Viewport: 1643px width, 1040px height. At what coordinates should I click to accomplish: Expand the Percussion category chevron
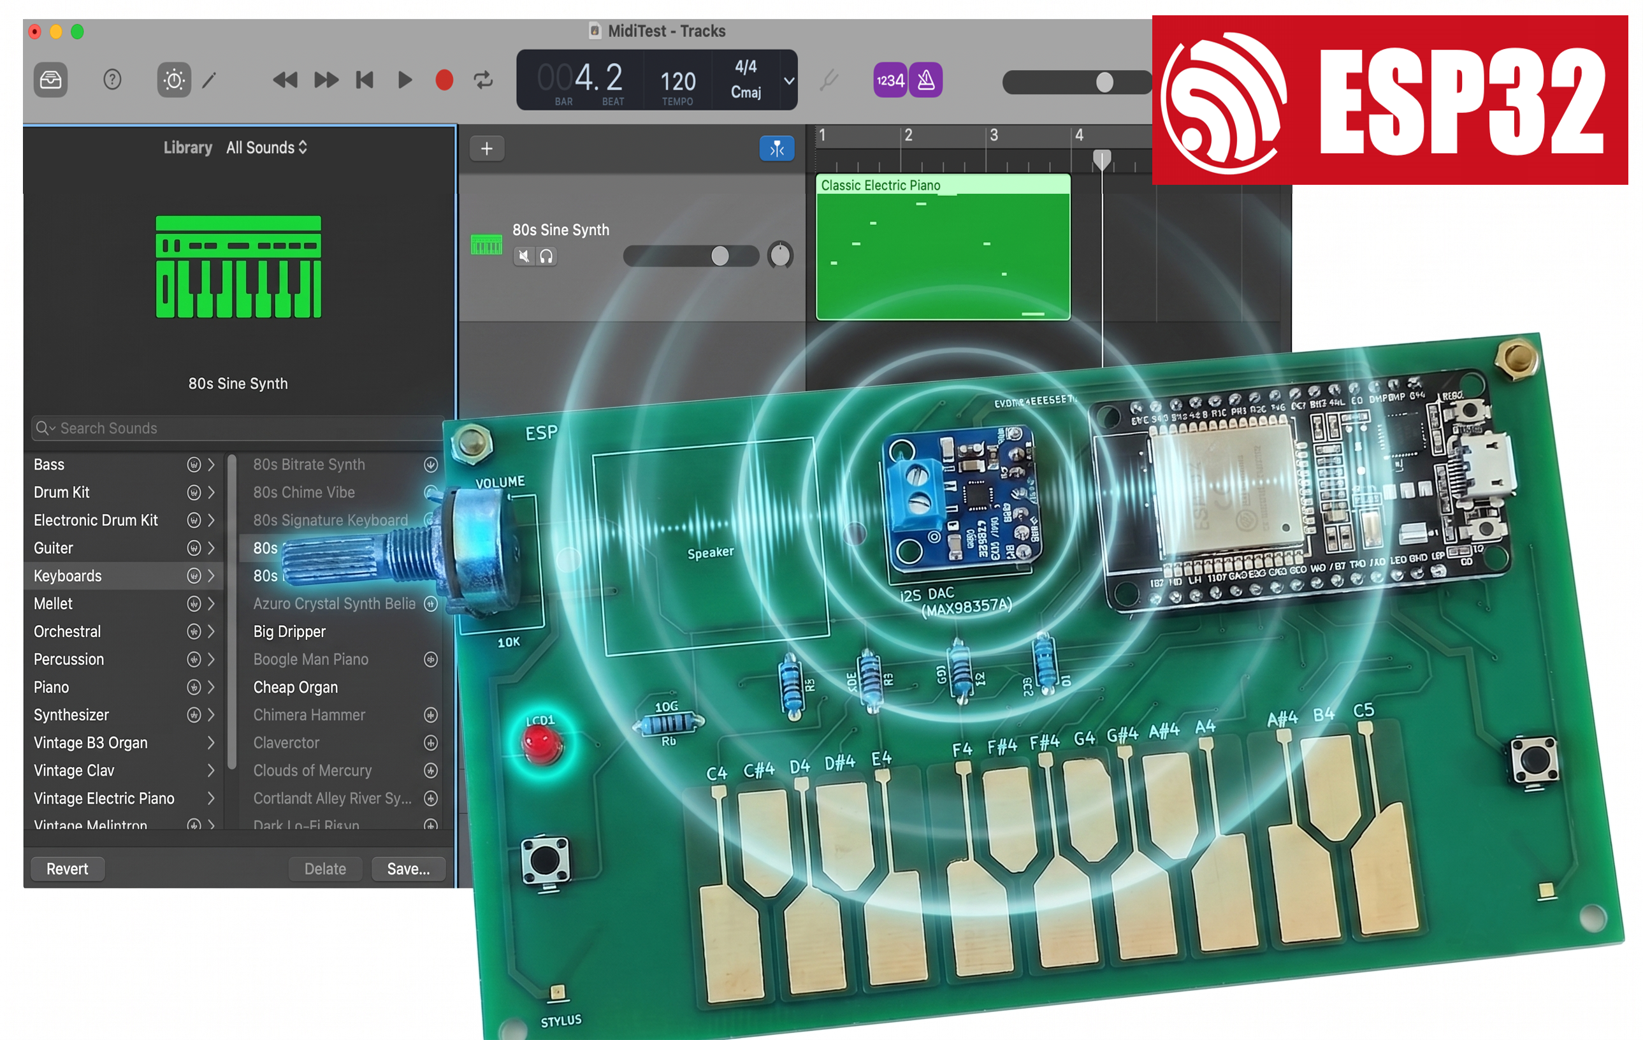(212, 660)
